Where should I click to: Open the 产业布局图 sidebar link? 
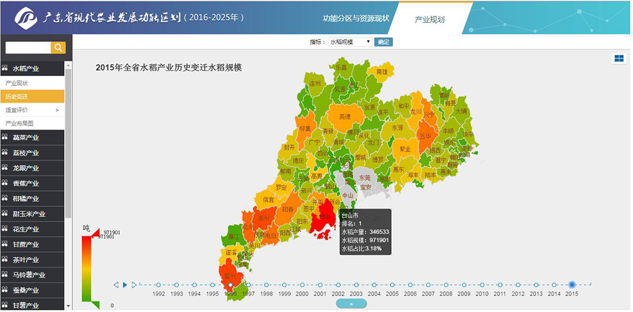click(20, 123)
